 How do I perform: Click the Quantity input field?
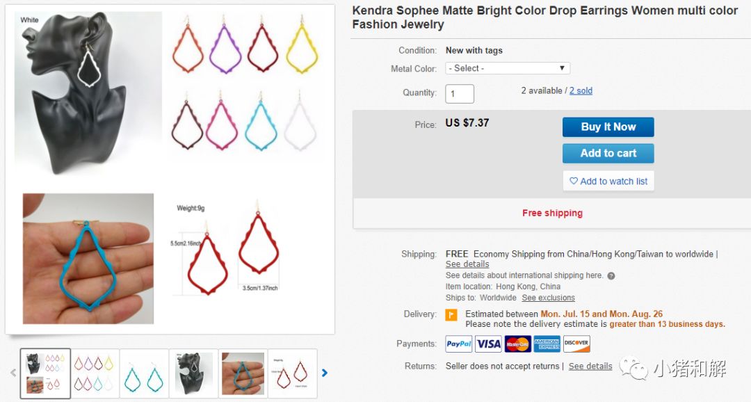460,94
